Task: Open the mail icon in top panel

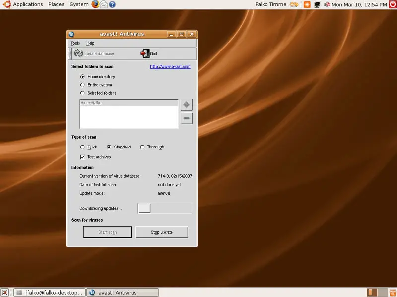Action: (104, 4)
